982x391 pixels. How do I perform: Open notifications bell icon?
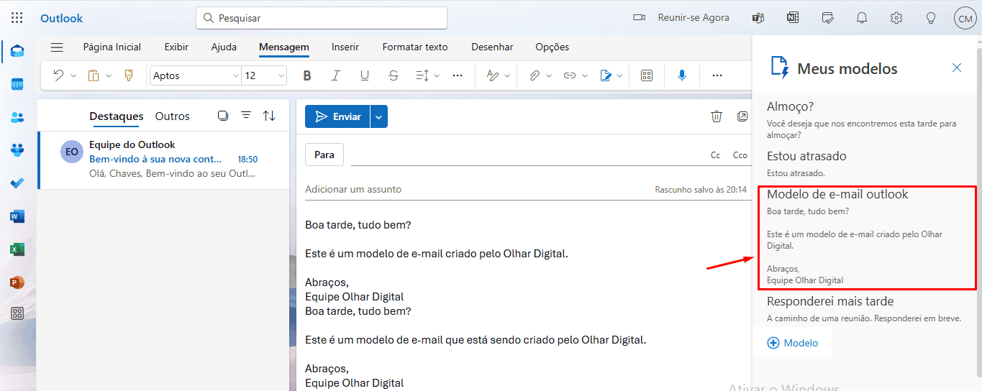tap(862, 18)
